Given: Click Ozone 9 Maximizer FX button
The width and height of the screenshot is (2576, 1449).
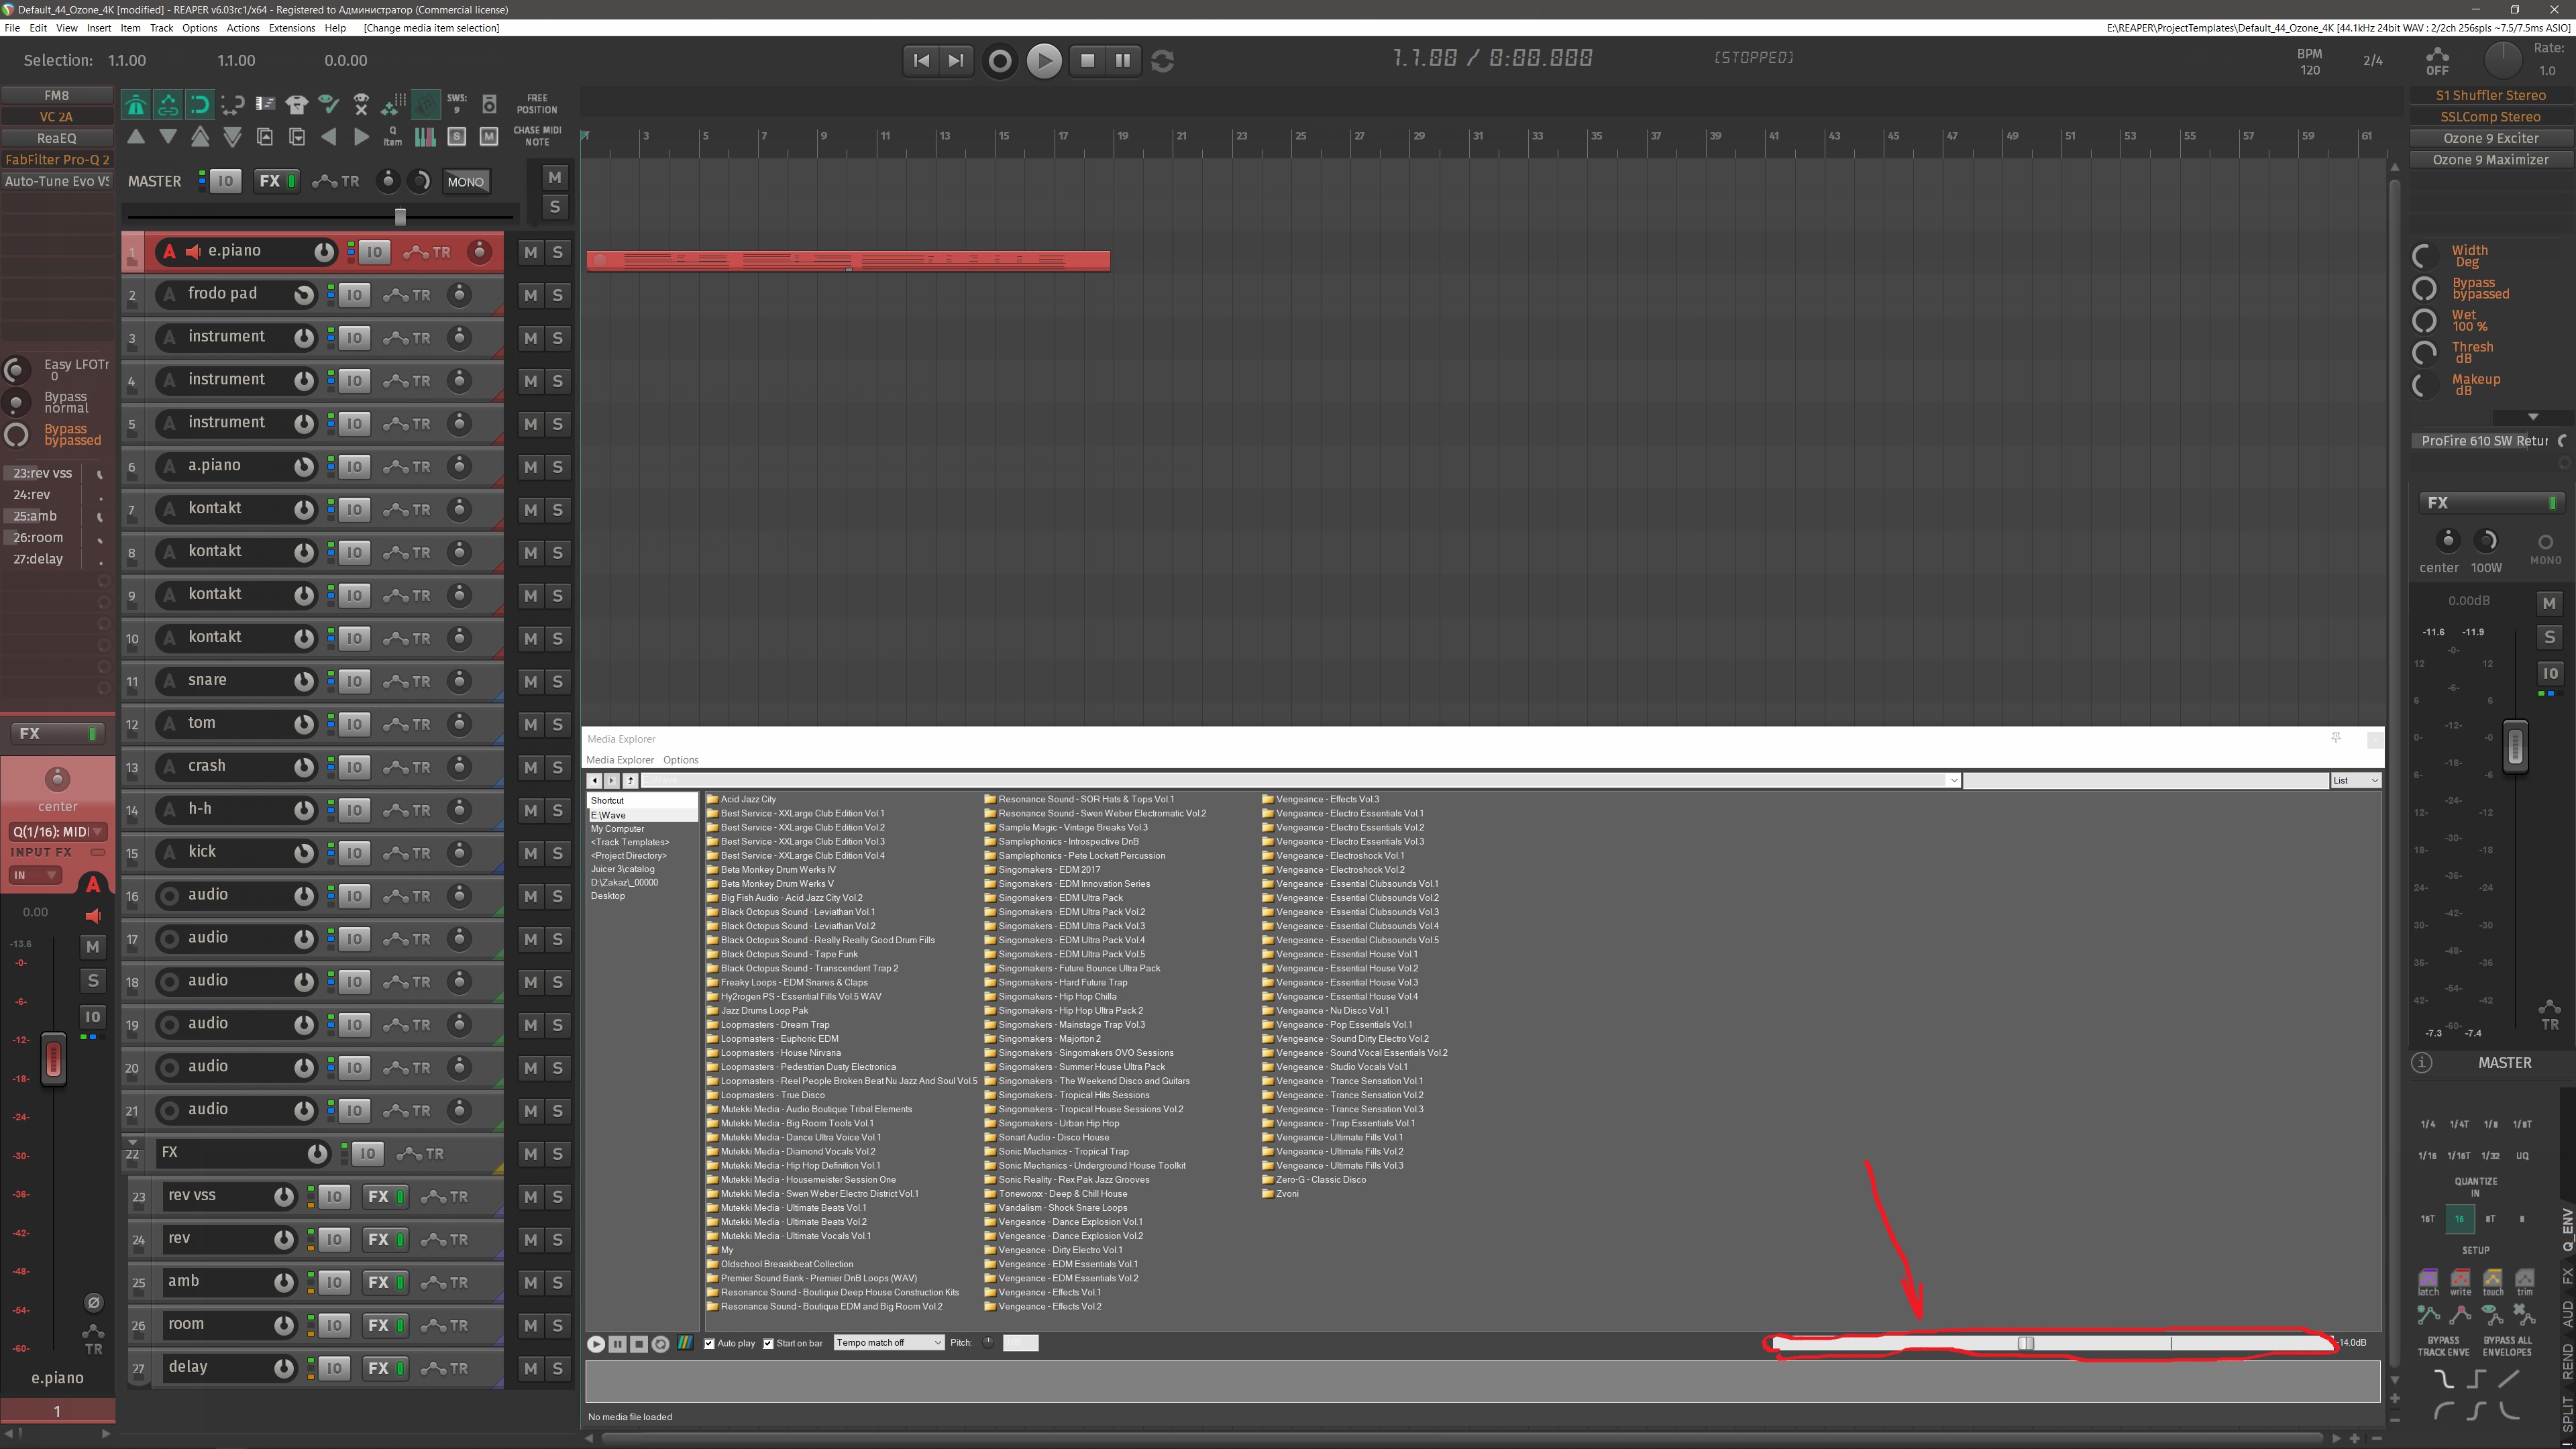Looking at the screenshot, I should tap(2490, 160).
